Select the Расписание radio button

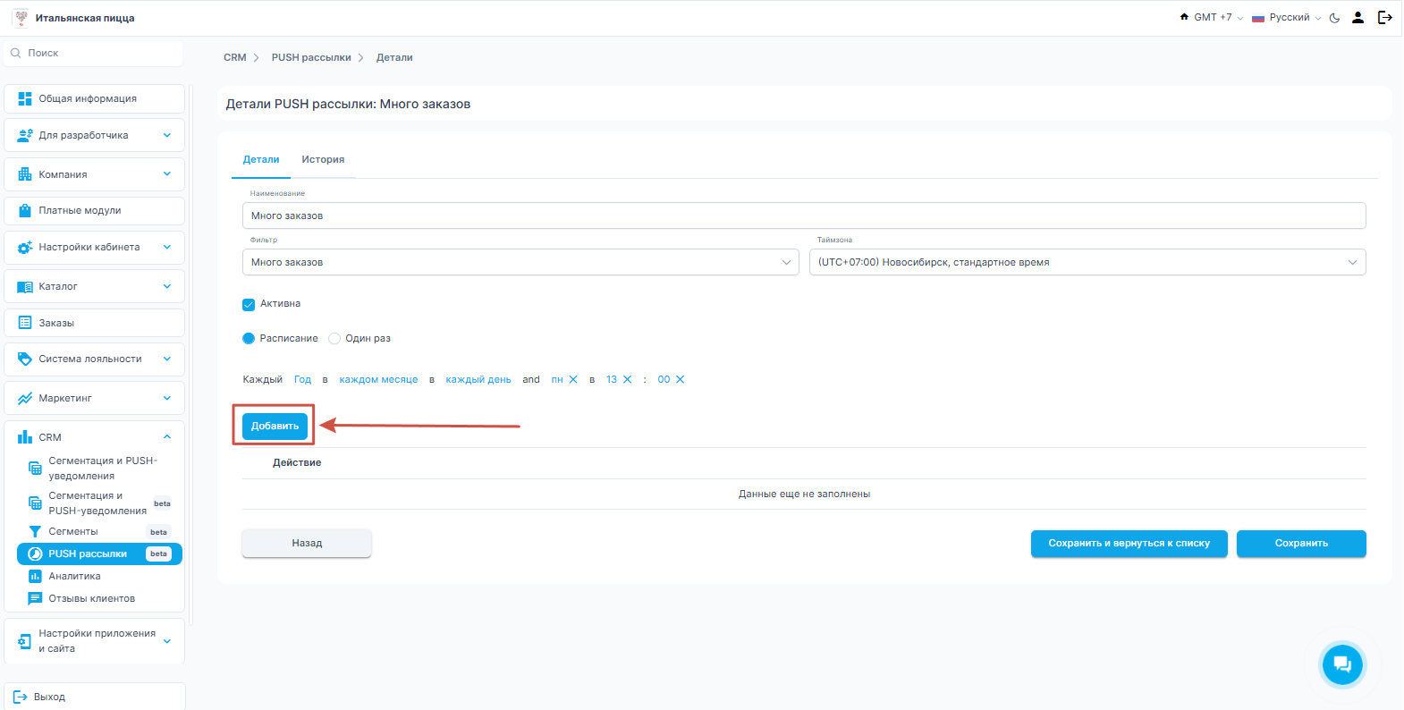[x=249, y=339]
